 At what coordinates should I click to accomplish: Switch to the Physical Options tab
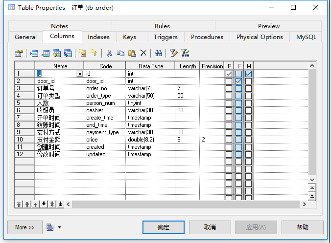click(x=260, y=37)
